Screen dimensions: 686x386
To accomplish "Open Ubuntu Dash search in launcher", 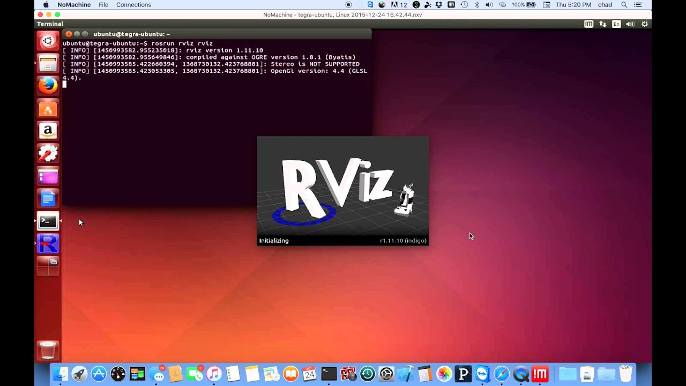I will coord(48,41).
